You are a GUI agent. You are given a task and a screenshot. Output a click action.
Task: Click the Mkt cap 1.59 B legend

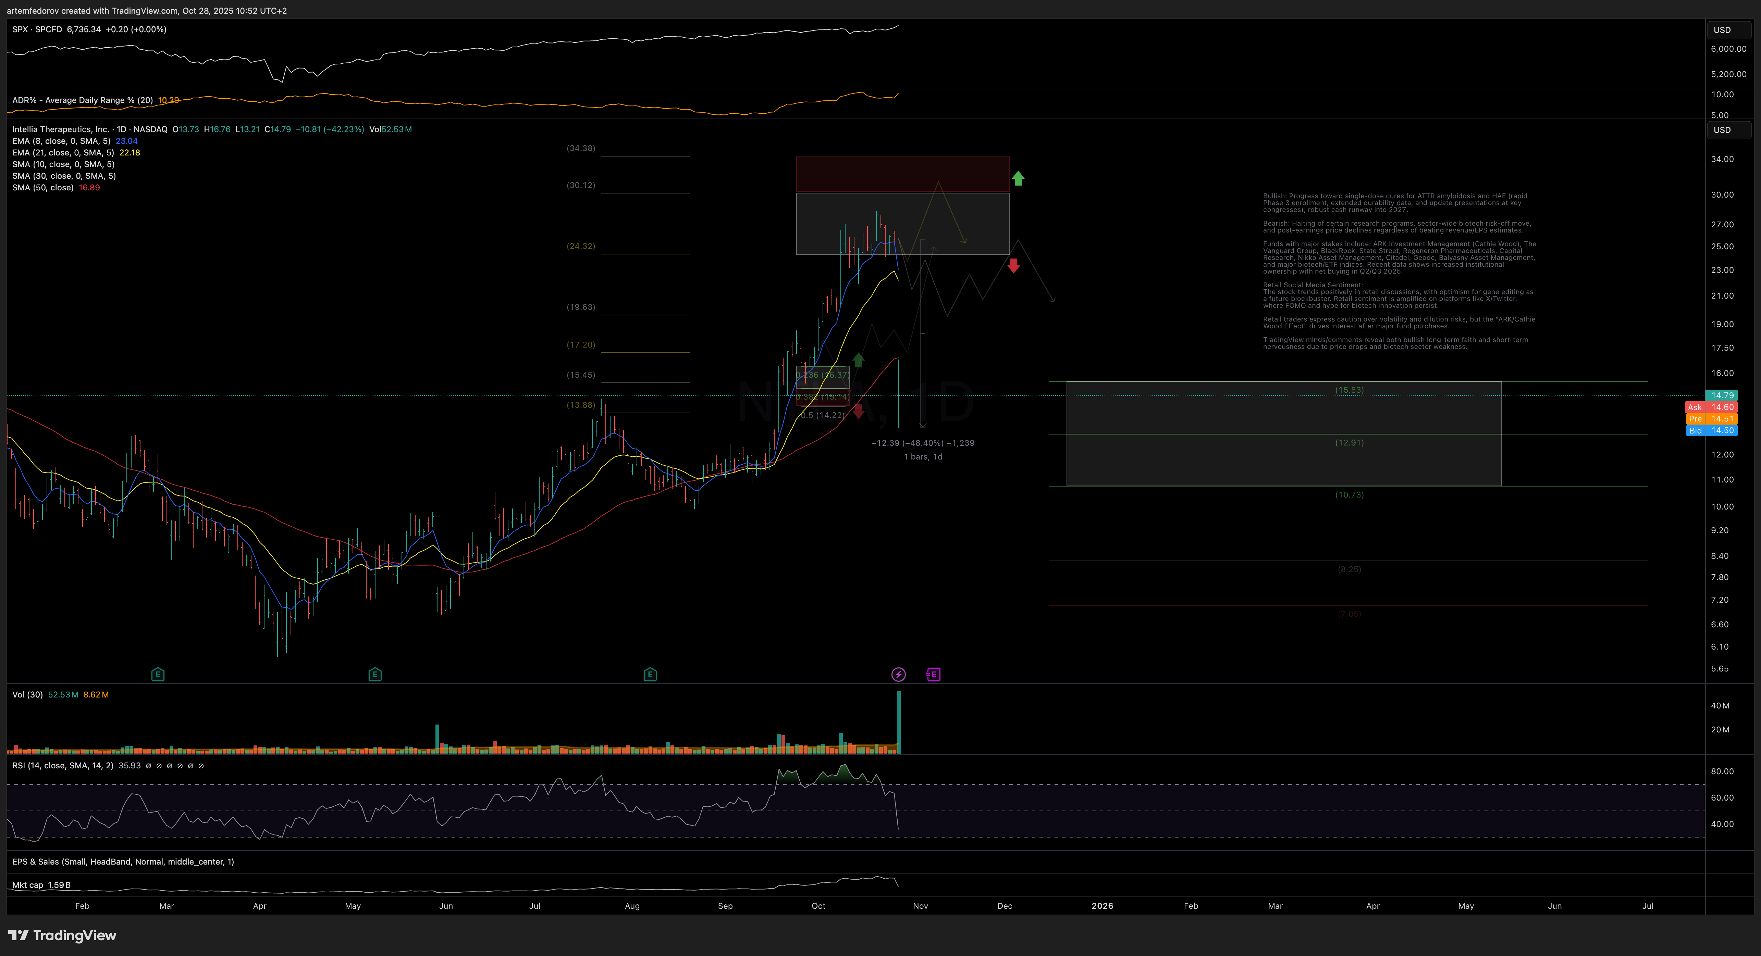point(41,885)
